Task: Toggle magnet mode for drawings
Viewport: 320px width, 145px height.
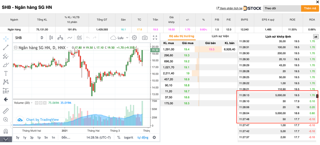Action: tap(6, 131)
